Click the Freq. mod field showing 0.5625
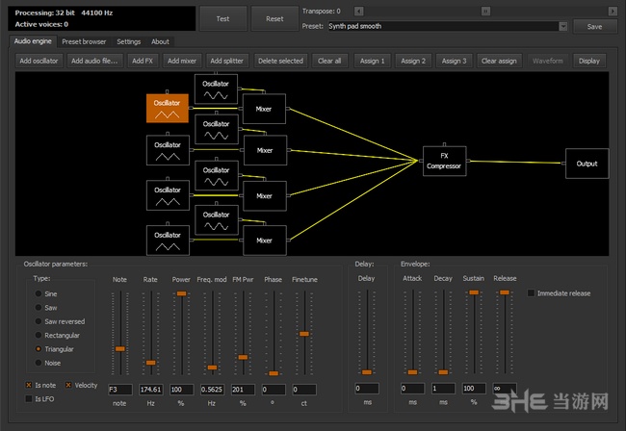Image resolution: width=626 pixels, height=431 pixels. point(213,389)
